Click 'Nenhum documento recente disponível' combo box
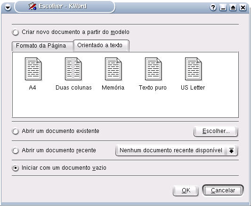The width and height of the screenshot is (251, 206). (x=177, y=150)
